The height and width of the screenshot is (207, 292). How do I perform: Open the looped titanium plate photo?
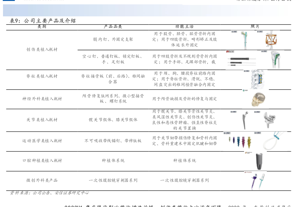point(271,141)
